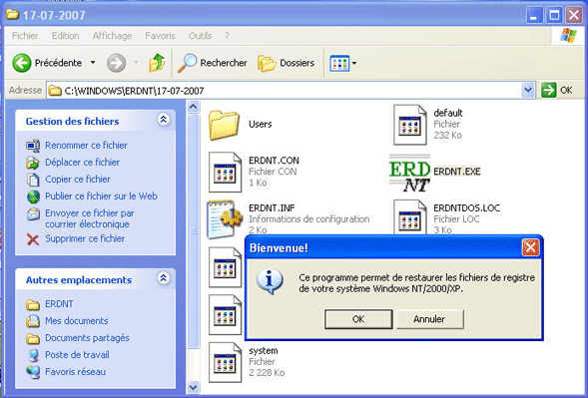Select the ERDNT.INF configuration file icon

pyautogui.click(x=225, y=218)
